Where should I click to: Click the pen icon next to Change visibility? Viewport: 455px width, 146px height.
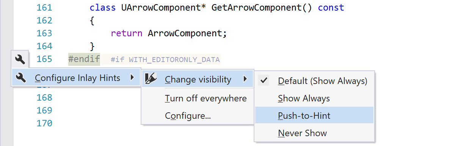point(151,79)
